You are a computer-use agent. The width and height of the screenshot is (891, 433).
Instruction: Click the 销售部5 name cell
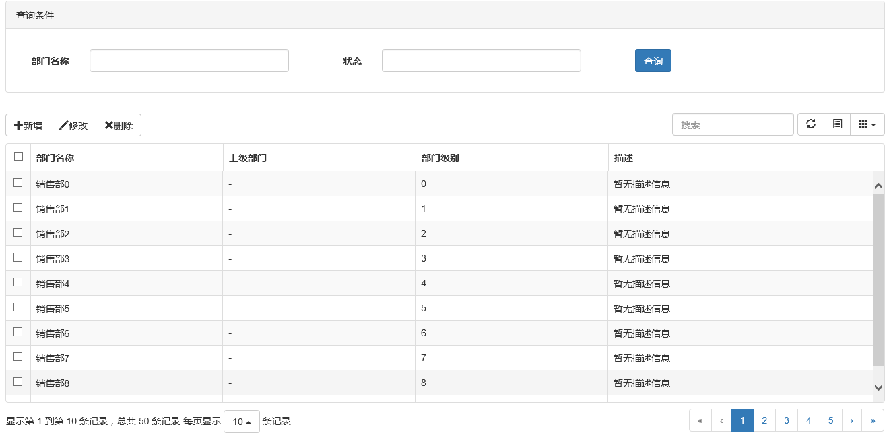[127, 308]
